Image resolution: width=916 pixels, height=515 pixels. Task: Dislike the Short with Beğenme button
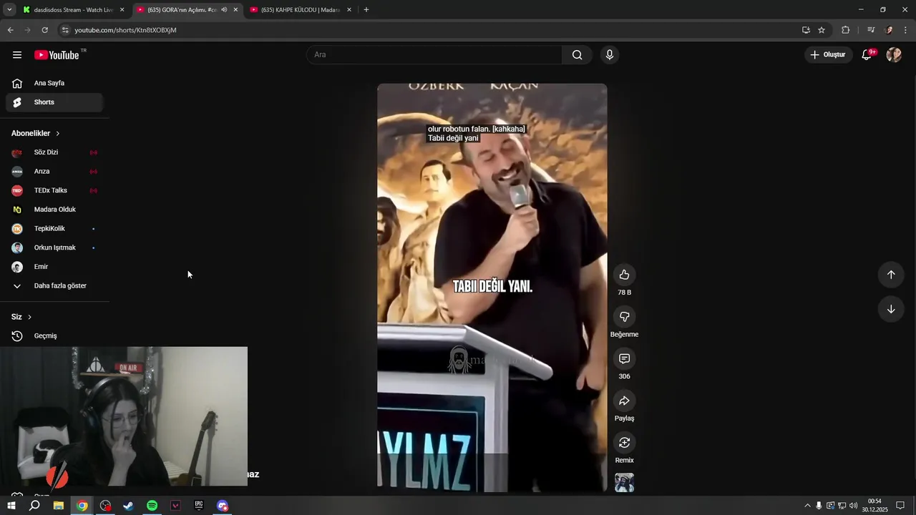[624, 317]
